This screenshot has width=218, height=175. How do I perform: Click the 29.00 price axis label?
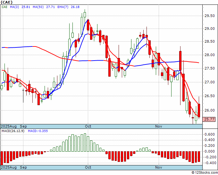pos(210,29)
